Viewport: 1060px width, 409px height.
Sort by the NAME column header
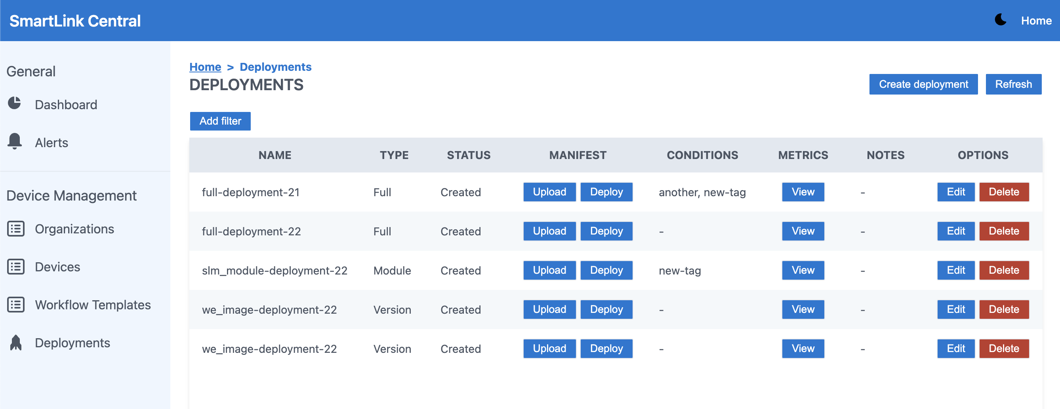[x=275, y=155]
